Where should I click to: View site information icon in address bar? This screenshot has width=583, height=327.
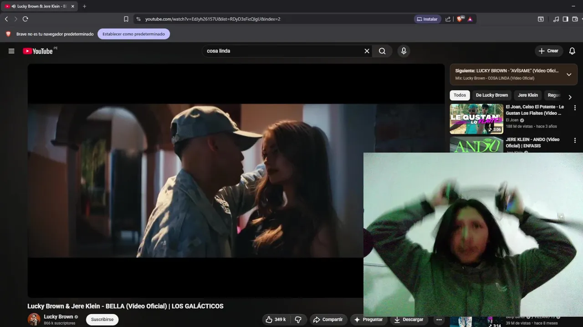click(138, 19)
